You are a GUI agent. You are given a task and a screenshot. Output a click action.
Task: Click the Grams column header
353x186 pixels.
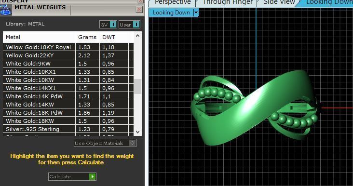click(x=87, y=37)
